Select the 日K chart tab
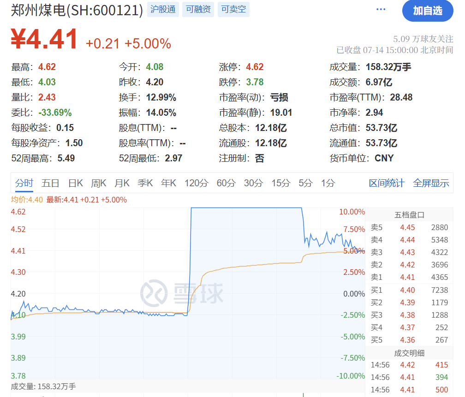 point(76,183)
